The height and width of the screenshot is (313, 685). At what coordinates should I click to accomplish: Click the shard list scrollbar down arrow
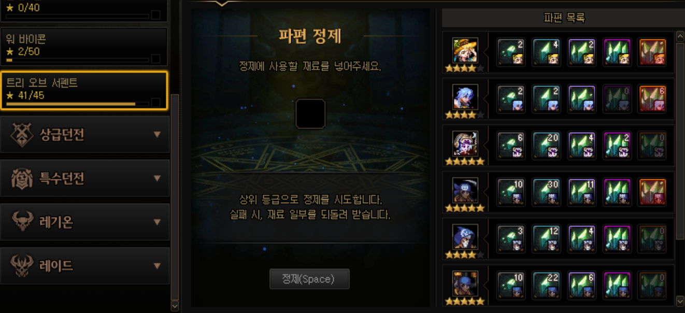[680, 301]
